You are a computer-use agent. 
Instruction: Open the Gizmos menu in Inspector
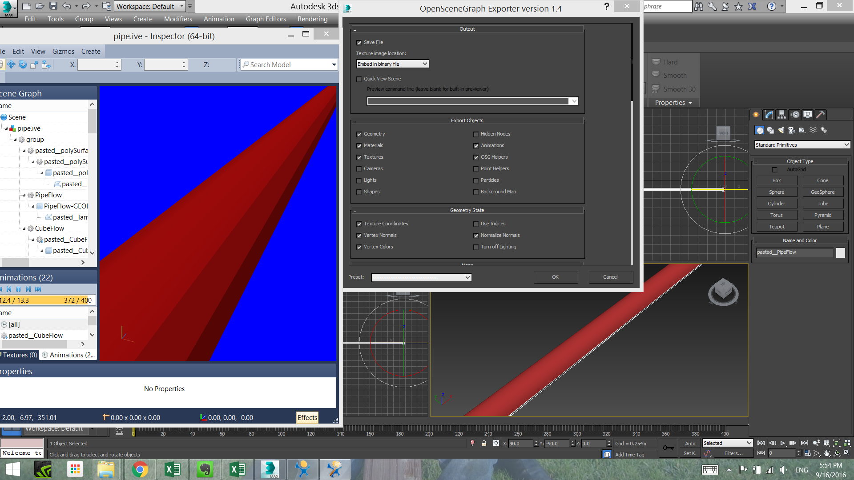point(63,52)
